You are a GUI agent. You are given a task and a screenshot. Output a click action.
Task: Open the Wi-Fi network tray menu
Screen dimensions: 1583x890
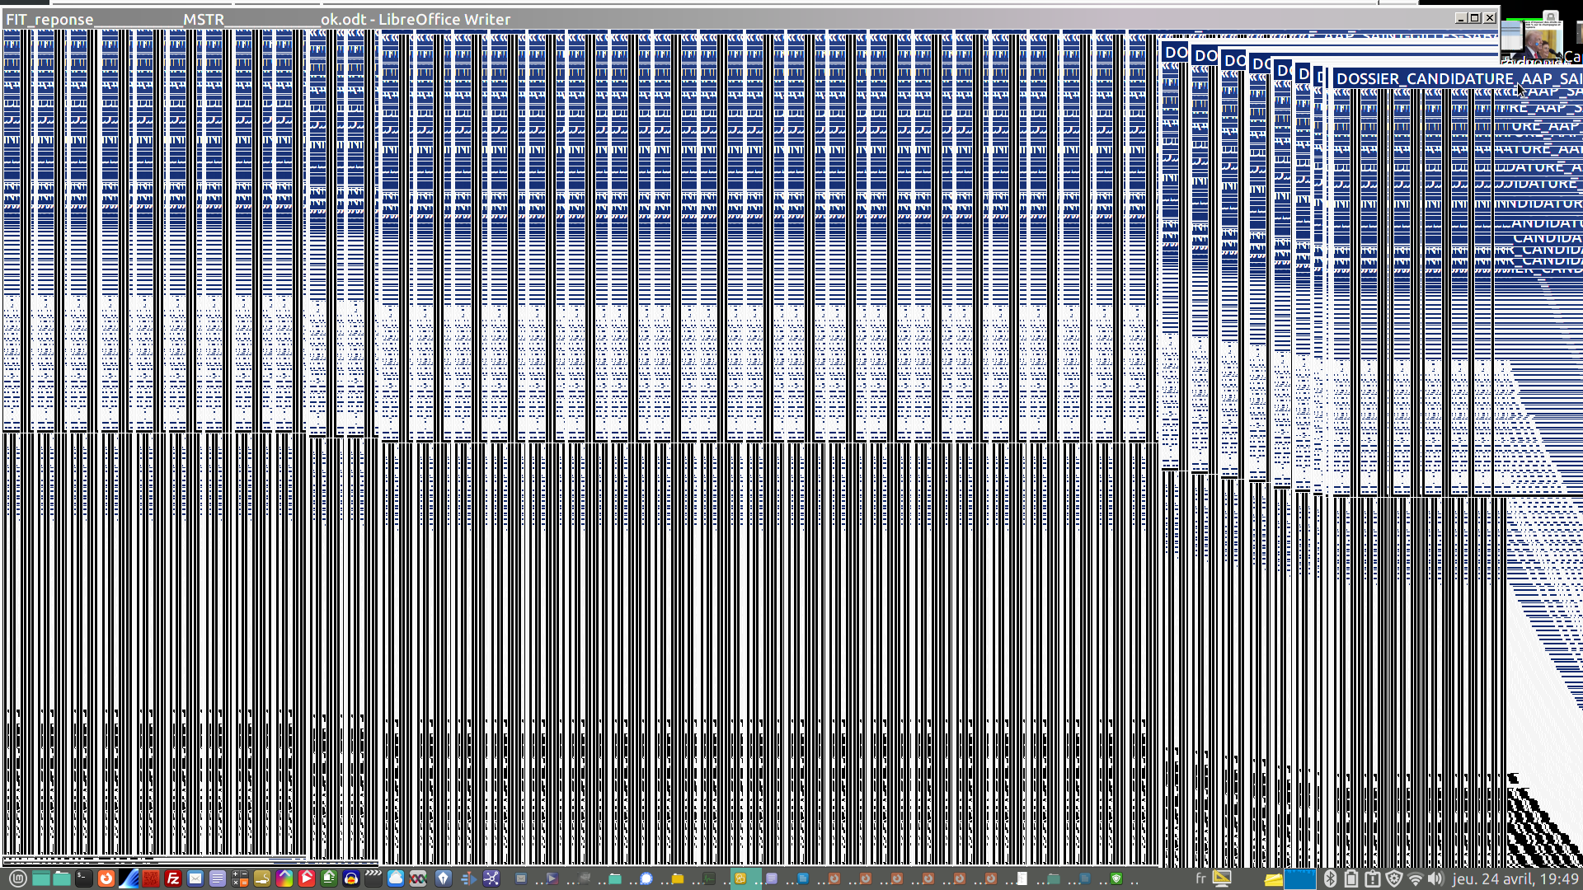[1416, 878]
